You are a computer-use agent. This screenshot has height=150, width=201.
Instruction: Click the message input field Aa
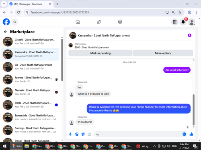click(x=138, y=134)
